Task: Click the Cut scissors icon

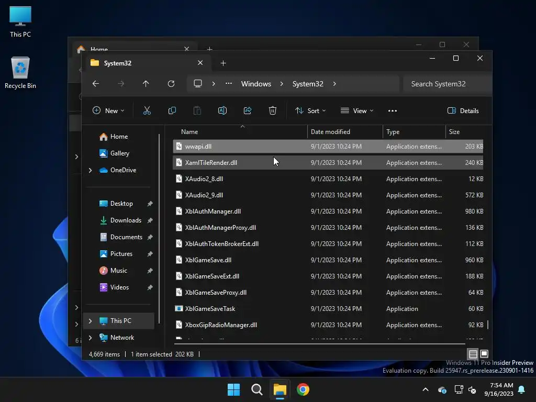Action: 147,111
